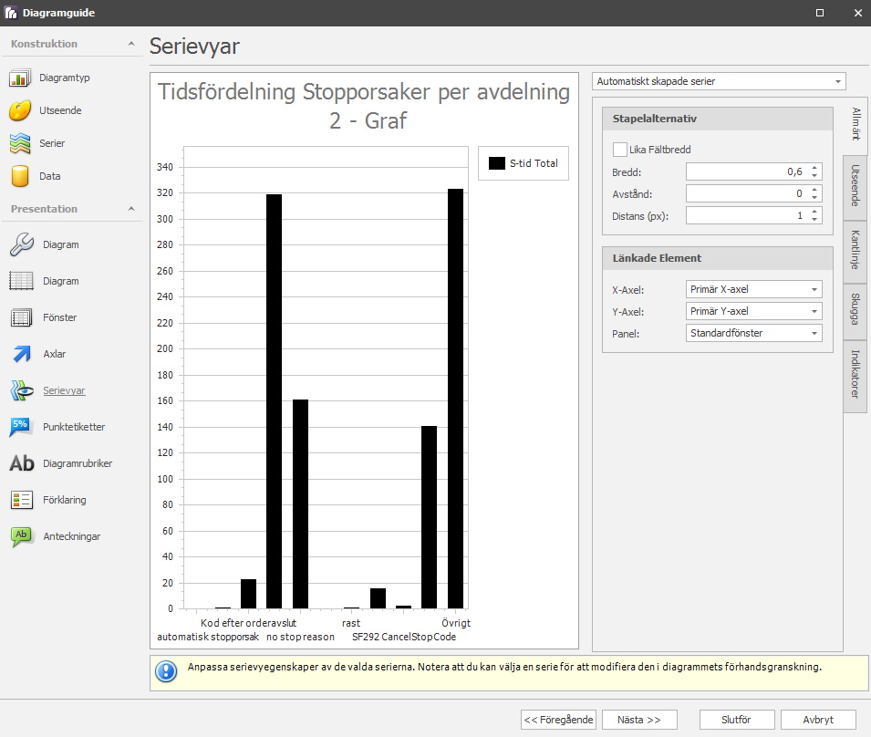The image size is (871, 737).
Task: Open Diagram grid table icon
Action: click(22, 281)
